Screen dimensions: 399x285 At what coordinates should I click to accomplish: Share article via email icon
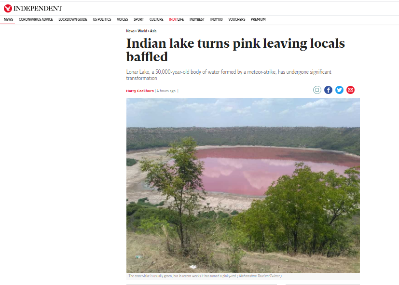(350, 90)
